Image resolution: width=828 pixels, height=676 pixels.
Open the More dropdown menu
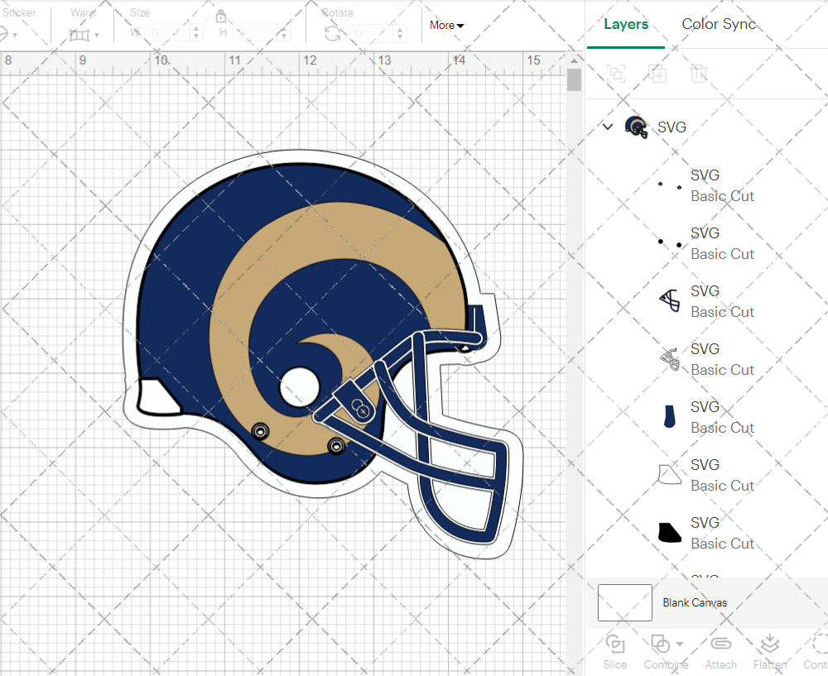pyautogui.click(x=446, y=25)
